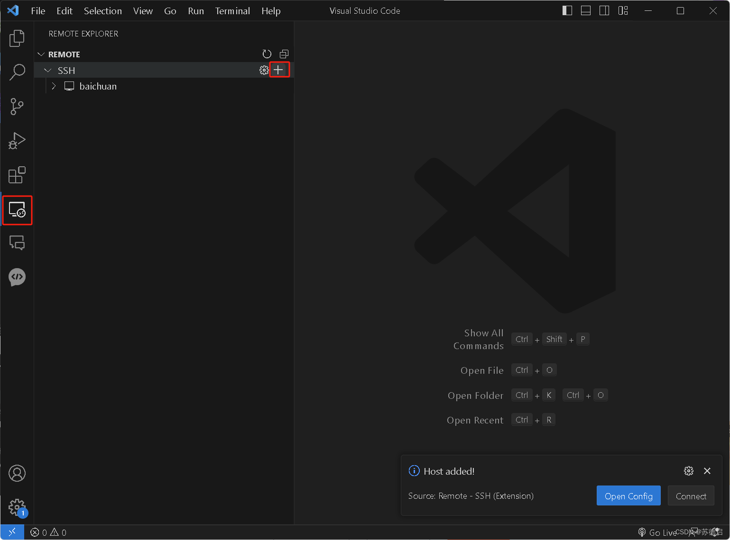Open the Terminal menu

click(x=232, y=11)
